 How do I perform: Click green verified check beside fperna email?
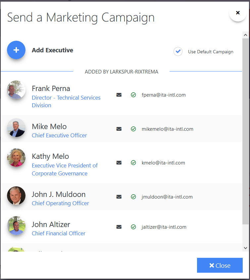tap(133, 95)
